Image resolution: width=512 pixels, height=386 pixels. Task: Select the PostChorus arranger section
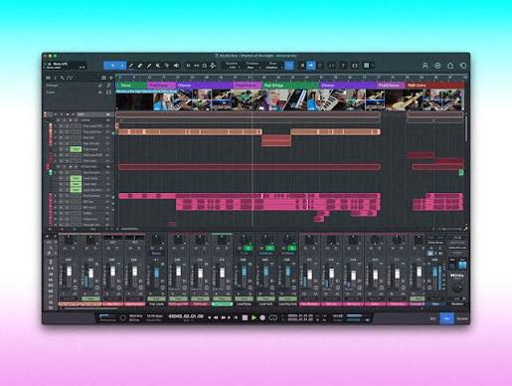coord(248,86)
